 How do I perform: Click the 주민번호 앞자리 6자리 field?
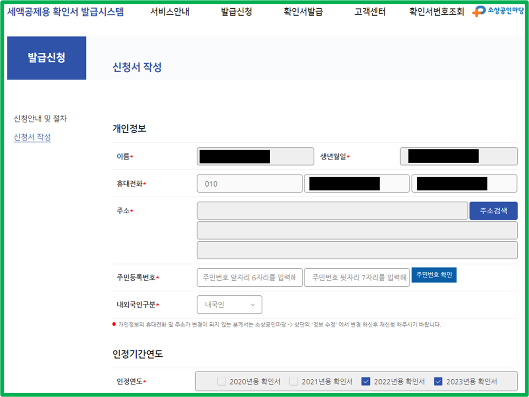tap(250, 278)
